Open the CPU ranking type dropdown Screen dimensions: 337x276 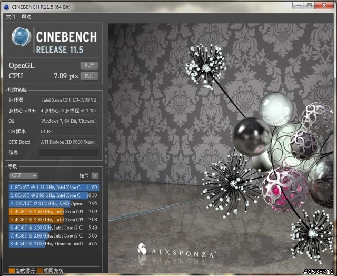point(23,175)
